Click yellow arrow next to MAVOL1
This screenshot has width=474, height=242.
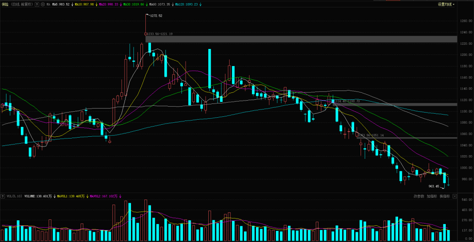pyautogui.click(x=87, y=196)
